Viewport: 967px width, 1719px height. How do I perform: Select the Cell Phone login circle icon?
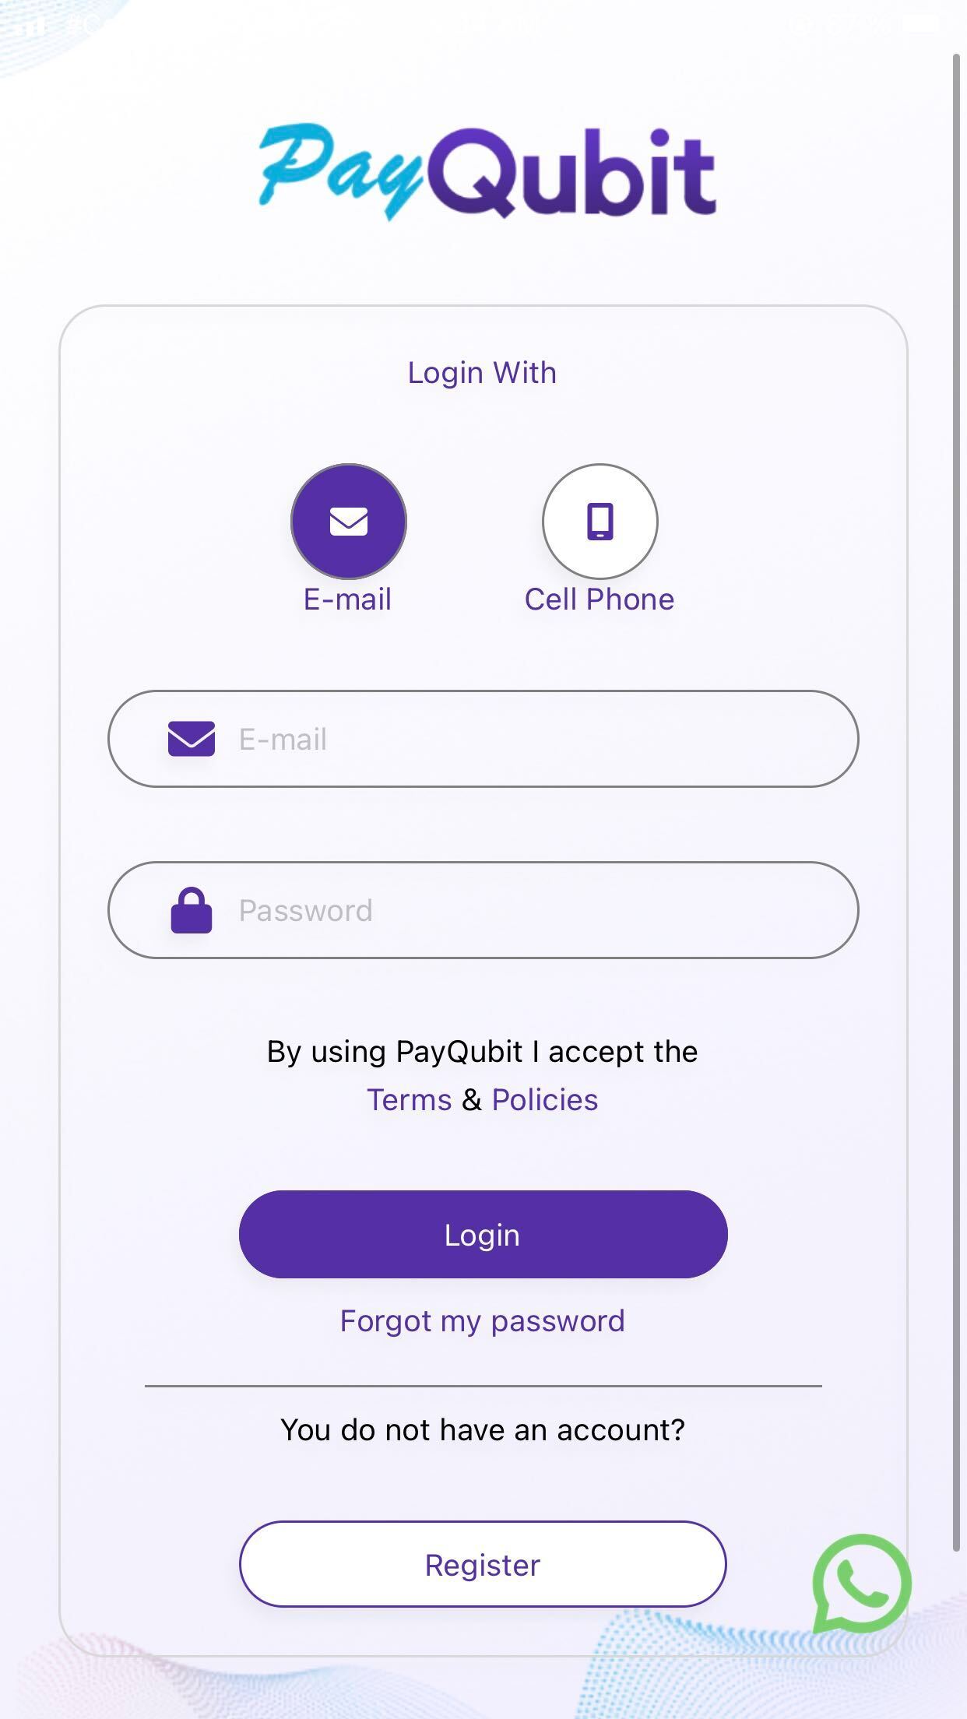click(x=600, y=522)
